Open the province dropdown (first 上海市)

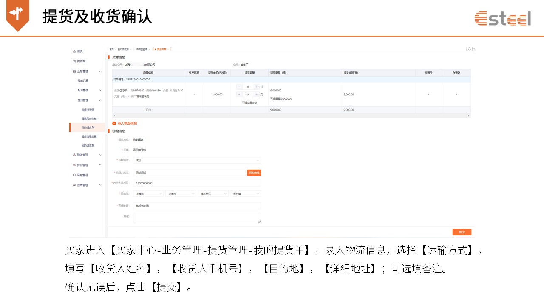click(x=148, y=193)
